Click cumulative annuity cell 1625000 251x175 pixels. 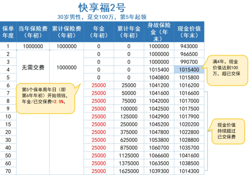click(129, 171)
